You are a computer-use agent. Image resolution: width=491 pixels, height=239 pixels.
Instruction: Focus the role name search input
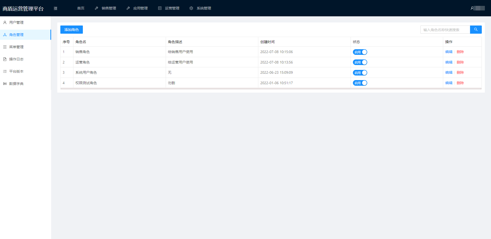[445, 30]
